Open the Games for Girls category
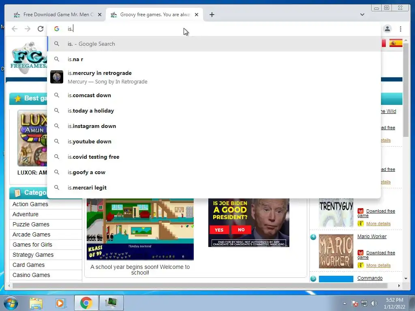Image resolution: width=415 pixels, height=311 pixels. click(32, 245)
